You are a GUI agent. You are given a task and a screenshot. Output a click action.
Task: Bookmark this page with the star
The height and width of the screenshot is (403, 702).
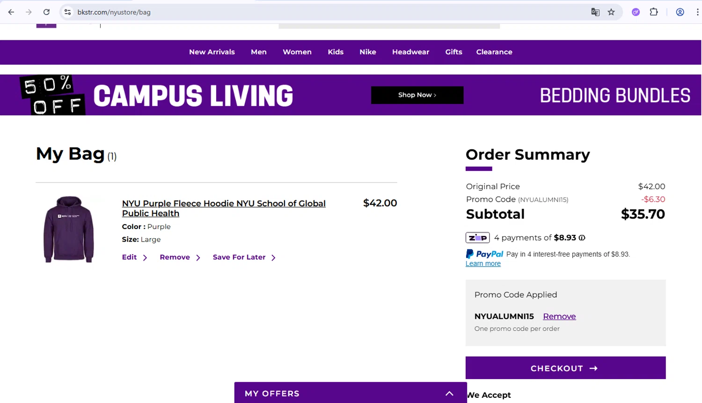(611, 12)
